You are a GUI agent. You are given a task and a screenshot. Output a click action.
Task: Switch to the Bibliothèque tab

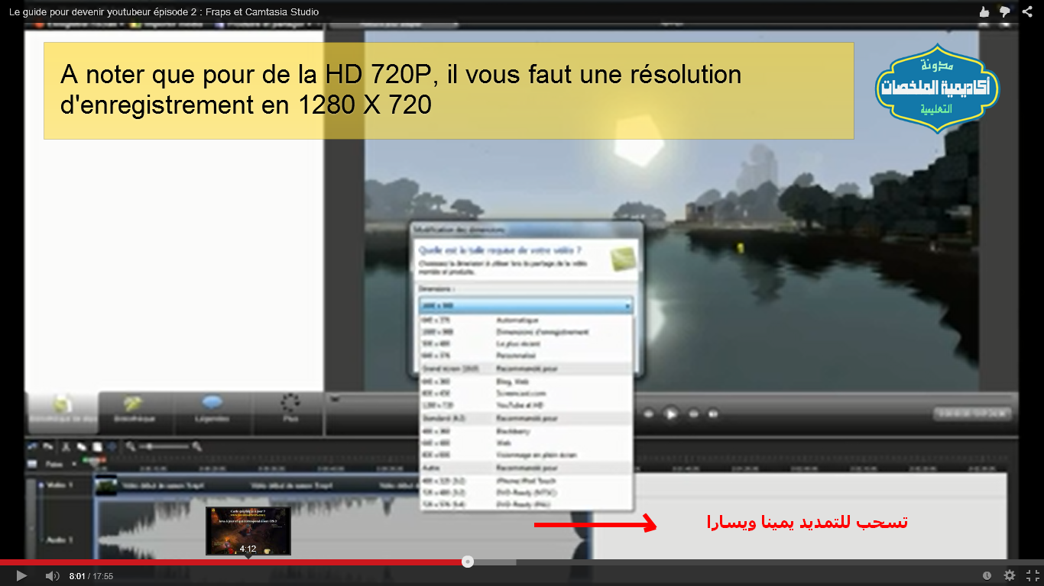(135, 413)
